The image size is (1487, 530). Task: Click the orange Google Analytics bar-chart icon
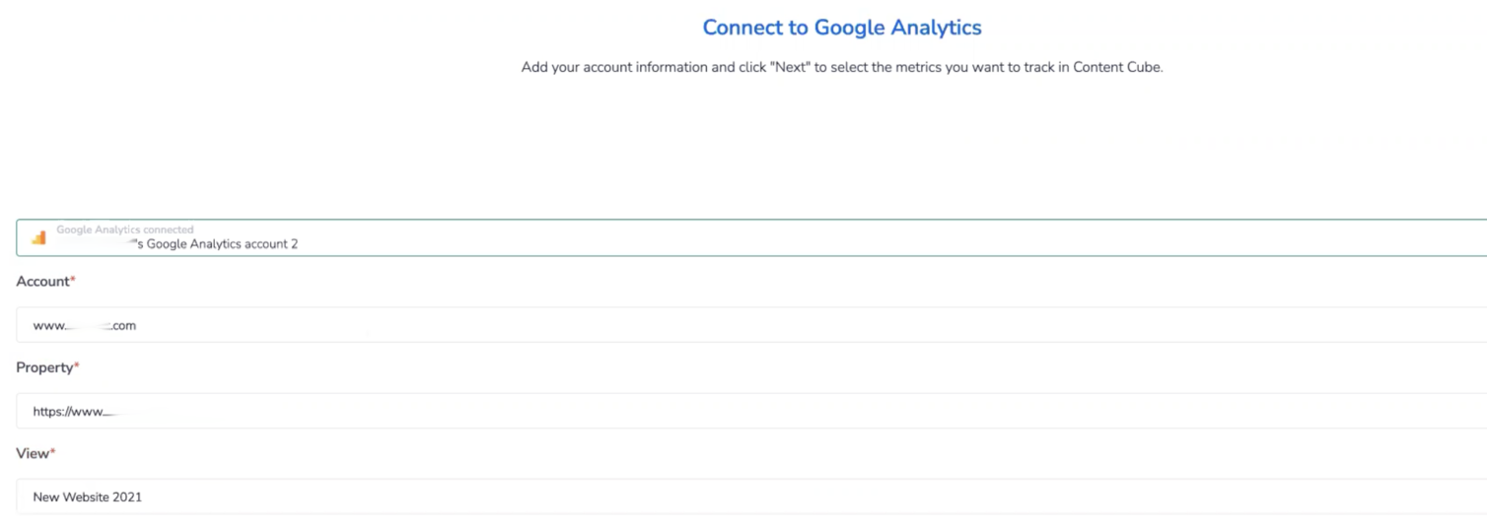[x=39, y=237]
